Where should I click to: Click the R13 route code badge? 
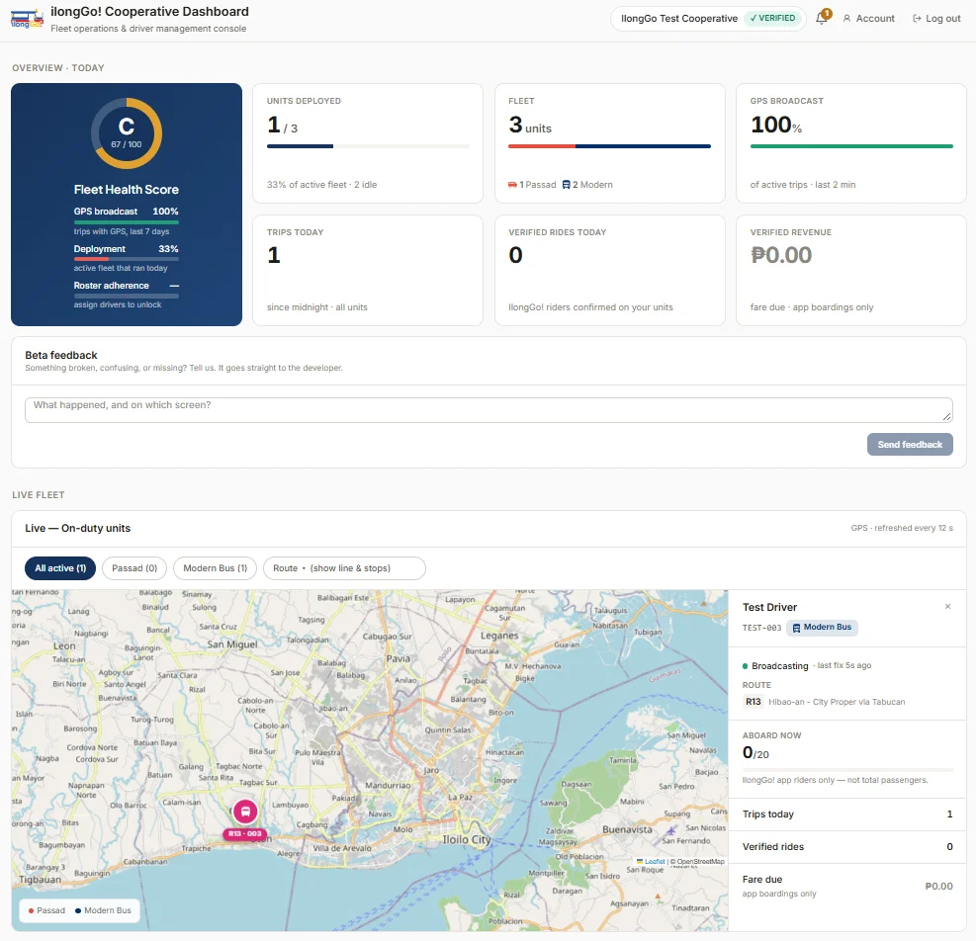pos(754,702)
